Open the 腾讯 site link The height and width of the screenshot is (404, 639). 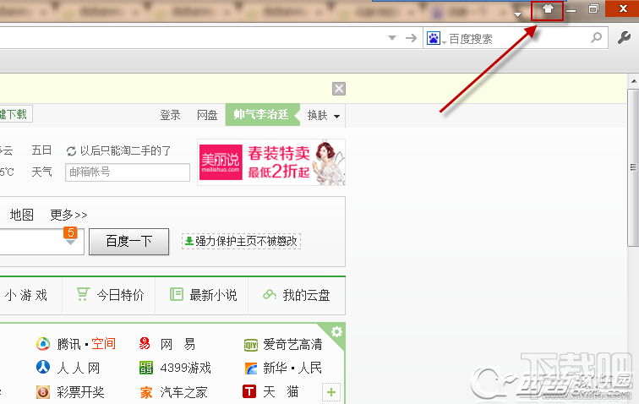pyautogui.click(x=68, y=345)
